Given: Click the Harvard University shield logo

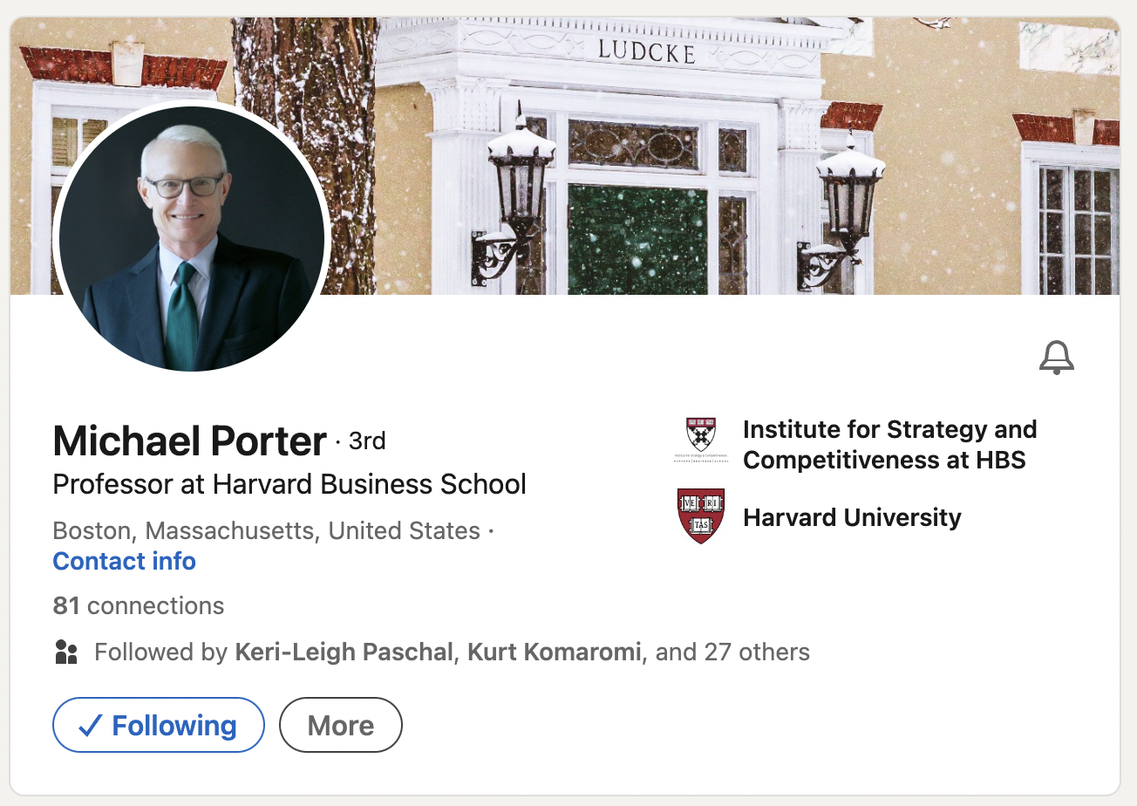Looking at the screenshot, I should pyautogui.click(x=703, y=516).
